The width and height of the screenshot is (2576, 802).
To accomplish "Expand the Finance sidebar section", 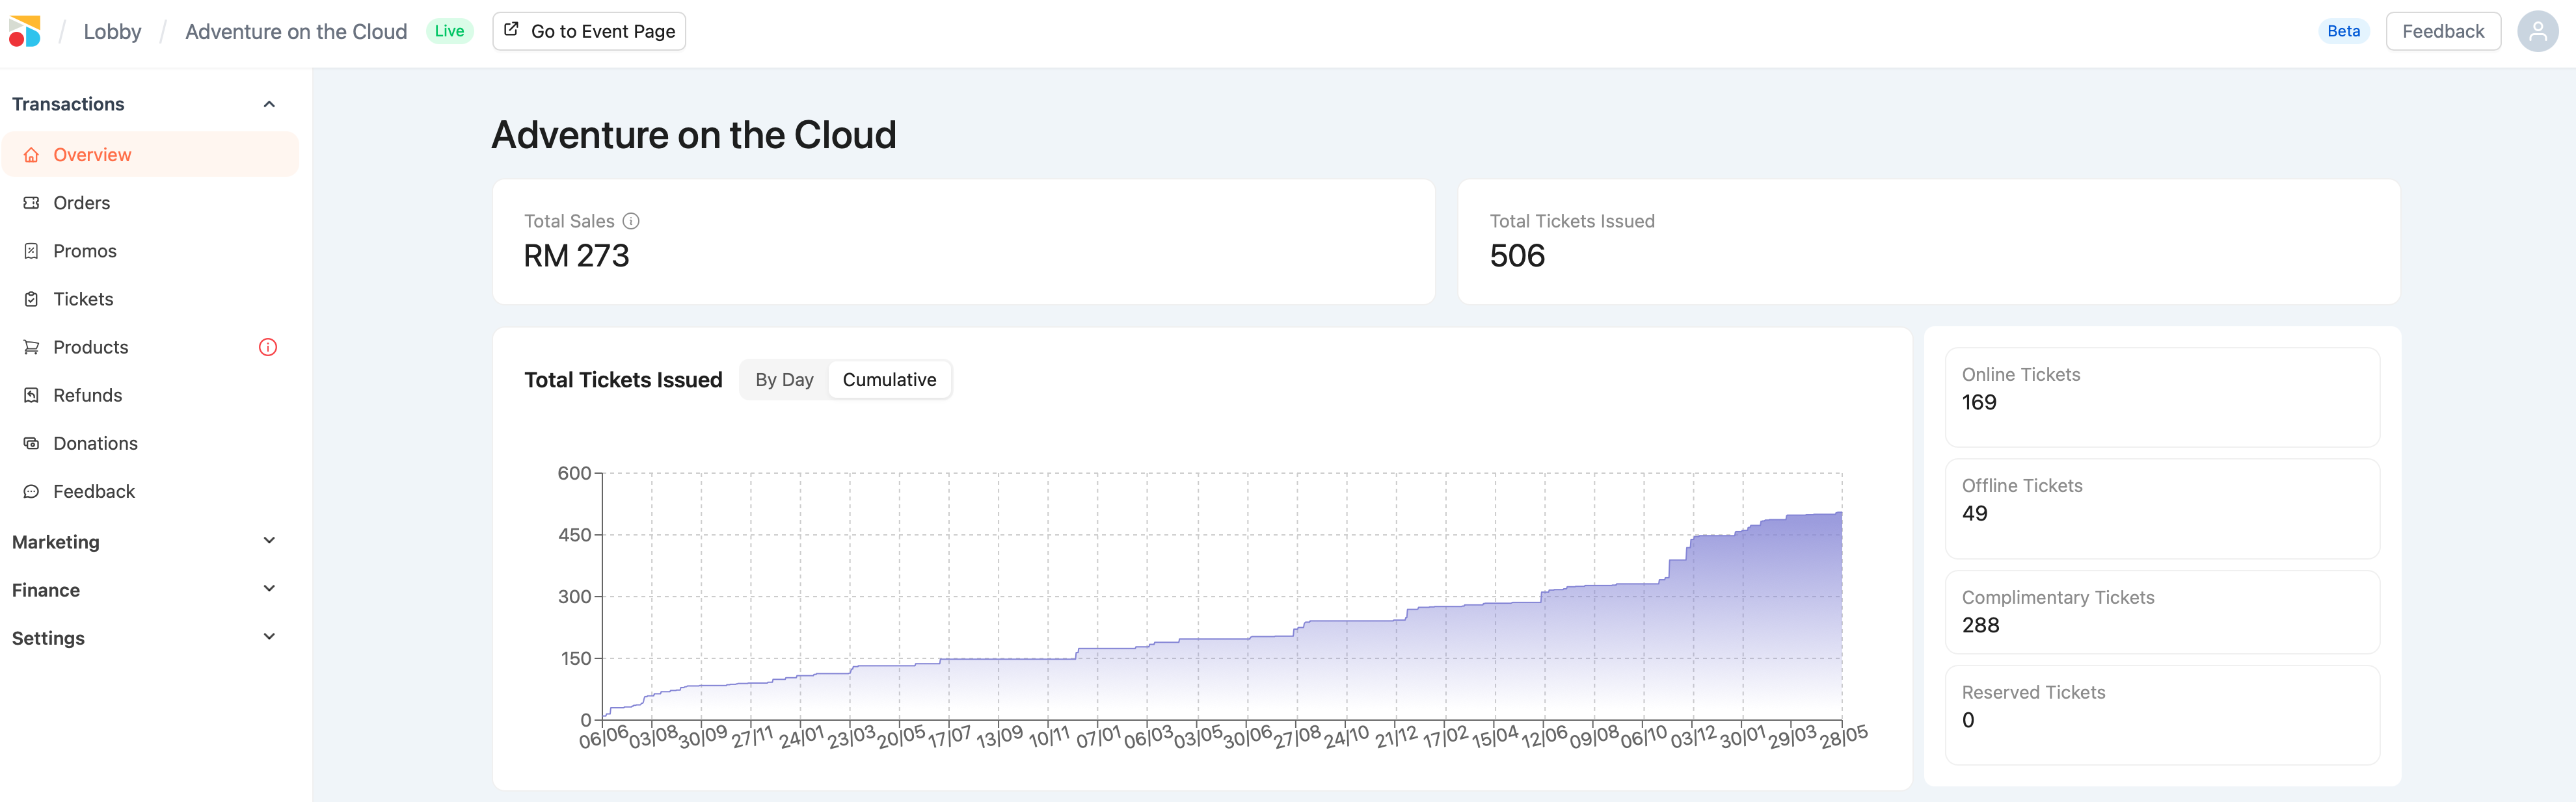I will (x=268, y=589).
